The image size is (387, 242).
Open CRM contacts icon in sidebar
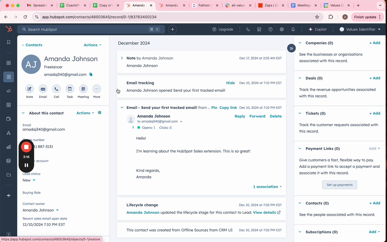coord(9,77)
